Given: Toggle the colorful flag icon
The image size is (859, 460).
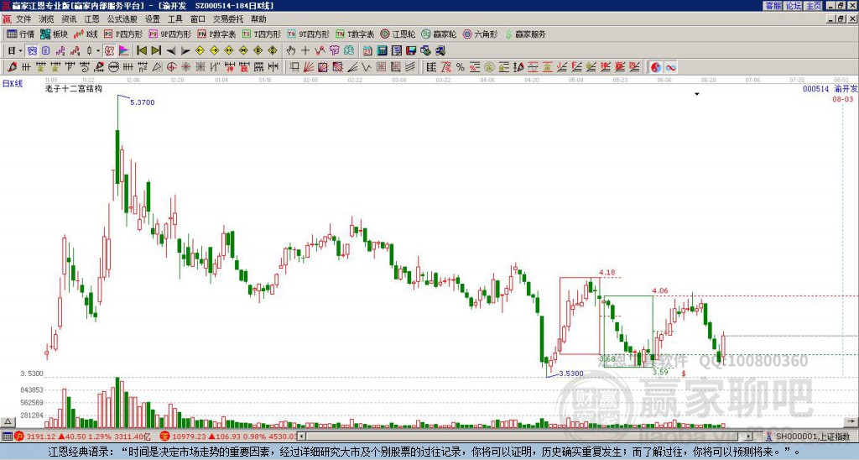Looking at the screenshot, I should tap(124, 50).
